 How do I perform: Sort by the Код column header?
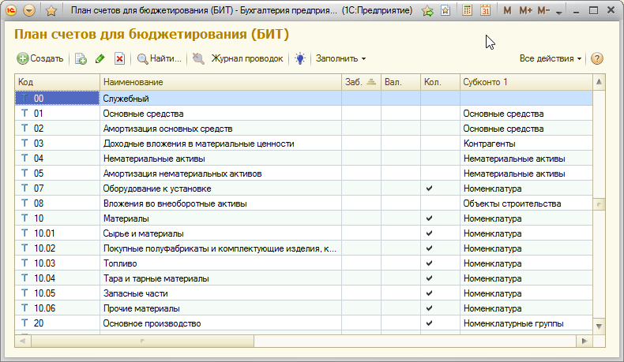point(58,82)
